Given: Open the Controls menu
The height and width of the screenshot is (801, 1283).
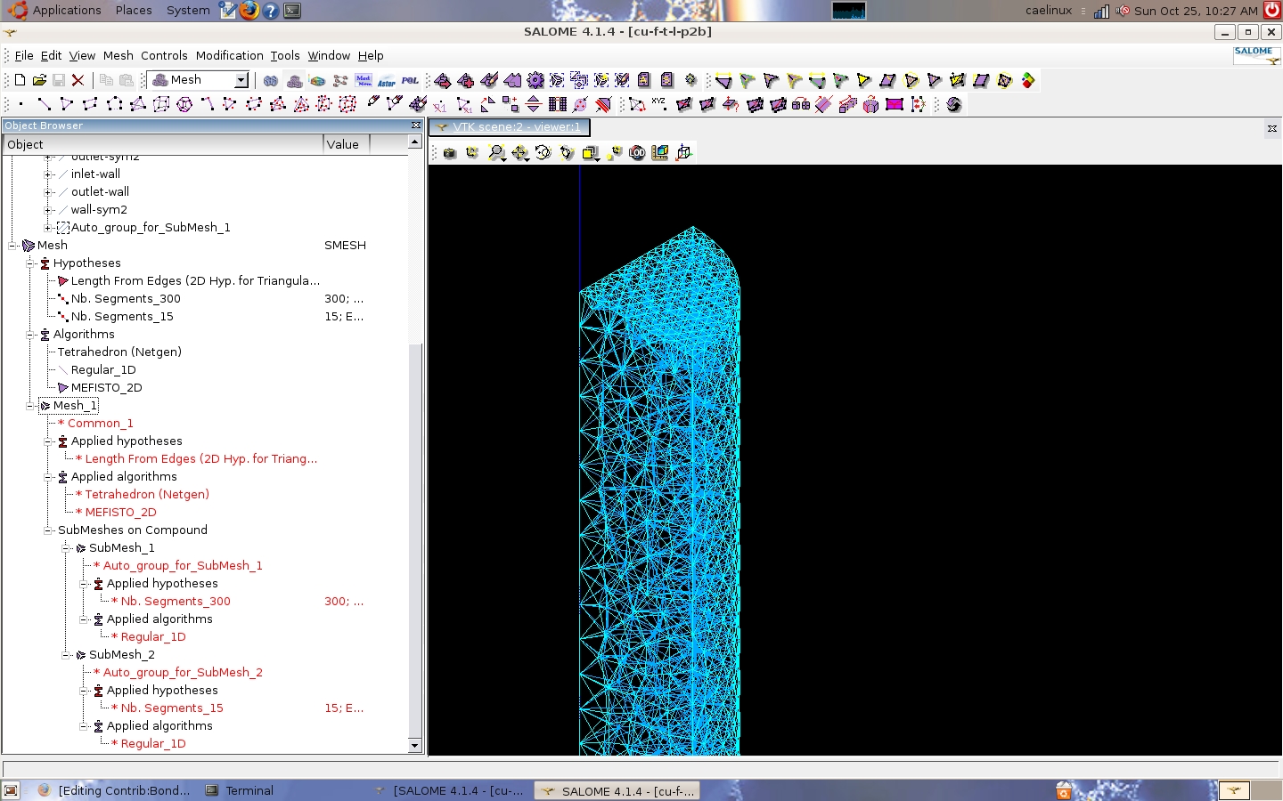Looking at the screenshot, I should coord(164,55).
